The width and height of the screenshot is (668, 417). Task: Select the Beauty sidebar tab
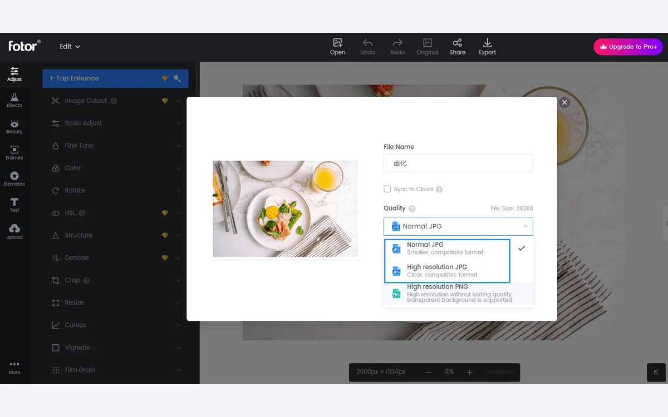click(14, 127)
